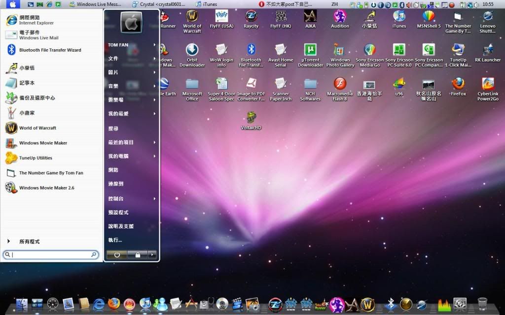The width and height of the screenshot is (505, 315).
Task: Switch to the Crystal chat taskbar button
Action: 159,4
